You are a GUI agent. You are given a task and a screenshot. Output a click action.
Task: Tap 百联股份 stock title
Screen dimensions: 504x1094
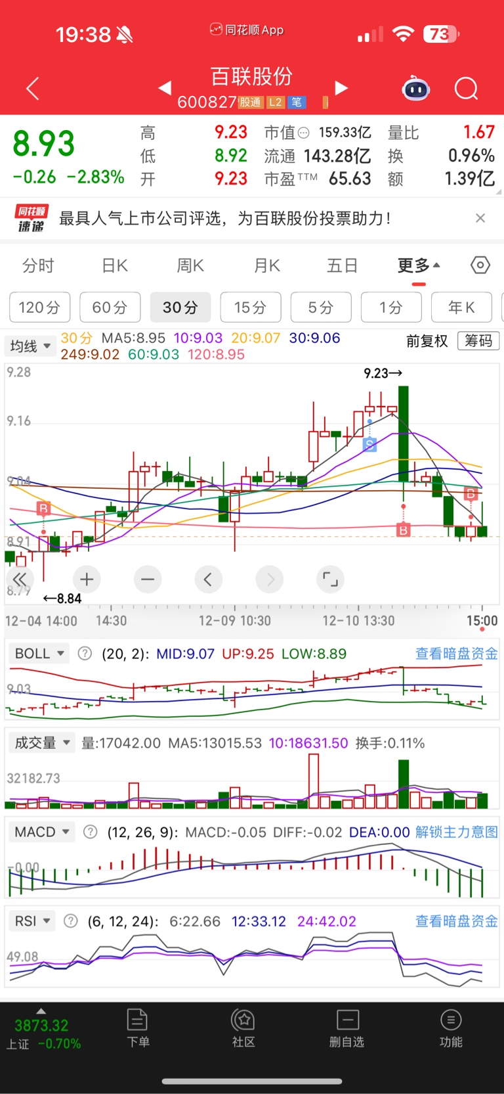pos(251,76)
